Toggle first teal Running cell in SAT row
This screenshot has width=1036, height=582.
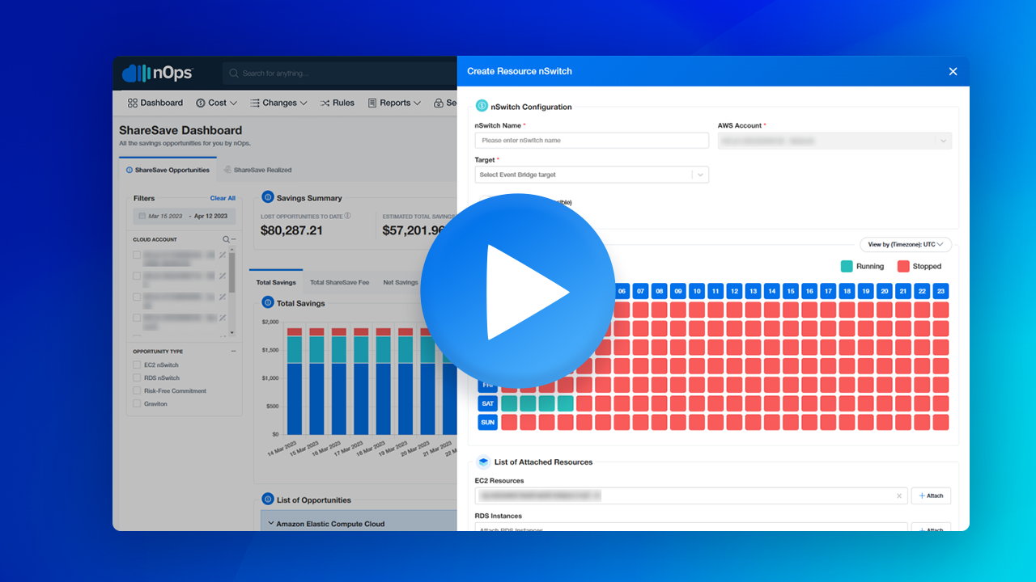pyautogui.click(x=509, y=403)
